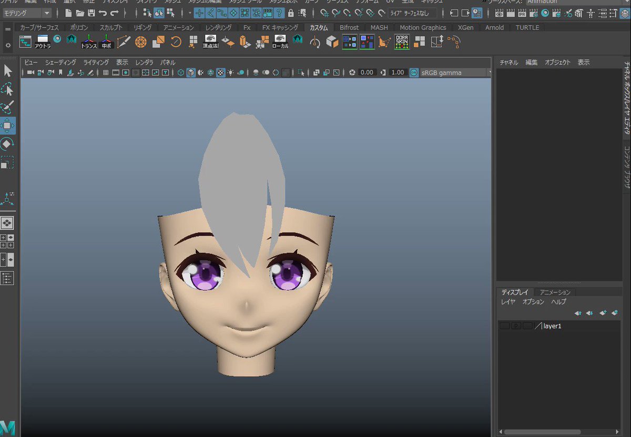Image resolution: width=631 pixels, height=437 pixels.
Task: Toggle layer1 playback P box
Action: point(516,326)
